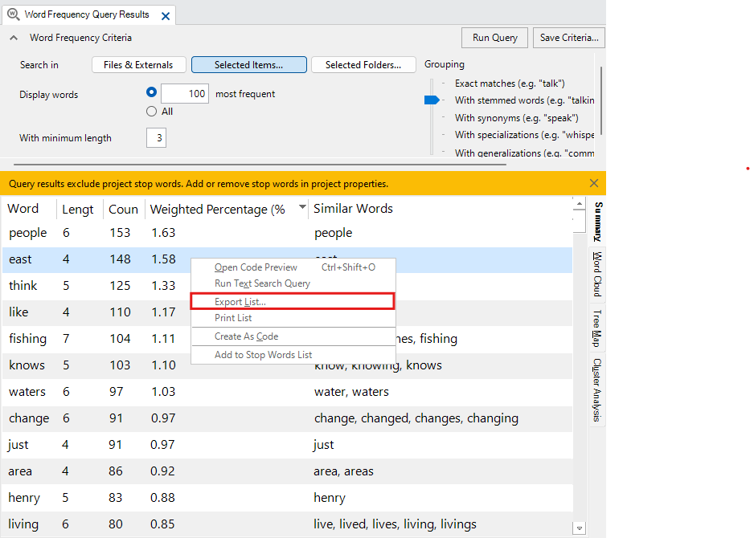
Task: Choose Print List from context menu
Action: pyautogui.click(x=293, y=318)
